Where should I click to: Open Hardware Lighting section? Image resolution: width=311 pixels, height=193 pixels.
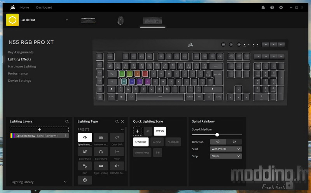[22, 66]
